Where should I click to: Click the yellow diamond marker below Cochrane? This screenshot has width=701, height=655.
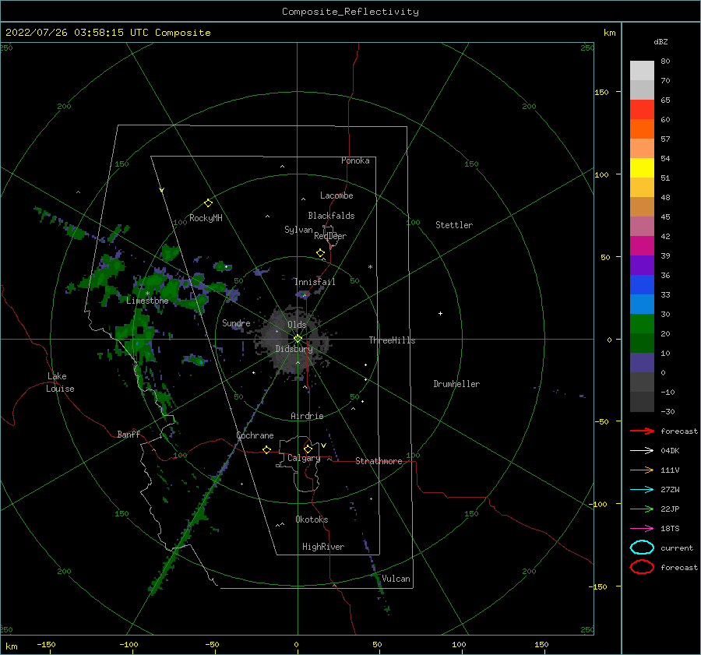[x=266, y=450]
